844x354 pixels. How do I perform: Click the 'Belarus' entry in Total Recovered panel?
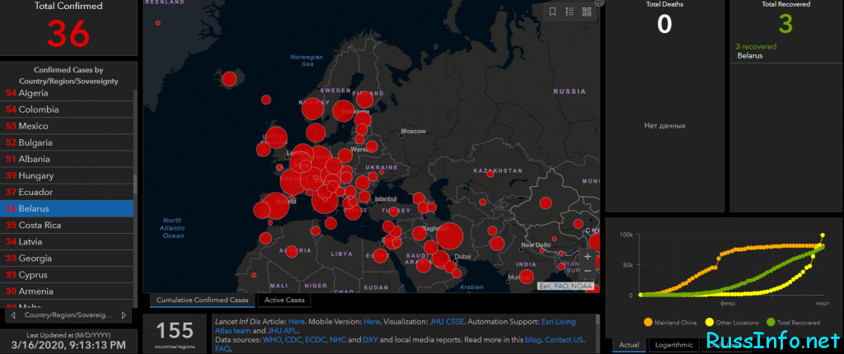(750, 55)
